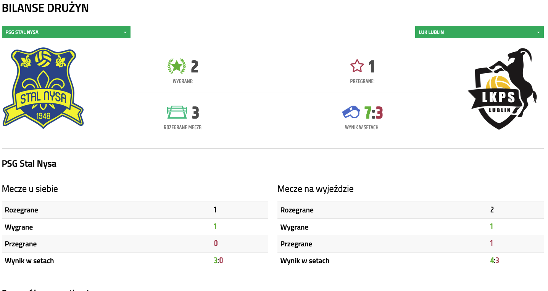The height and width of the screenshot is (291, 548).
Task: Click the arrow on the PSG Stal Nysa selector
Action: click(x=125, y=32)
